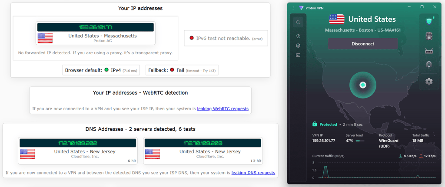Click IPv6 test not reachable message
Screen dimensions: 445x187
223,38
